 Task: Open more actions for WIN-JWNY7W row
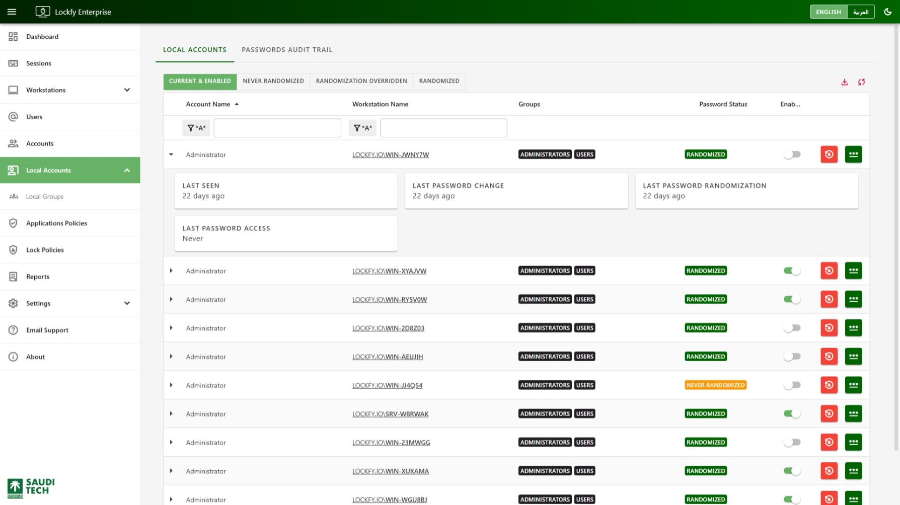click(854, 154)
